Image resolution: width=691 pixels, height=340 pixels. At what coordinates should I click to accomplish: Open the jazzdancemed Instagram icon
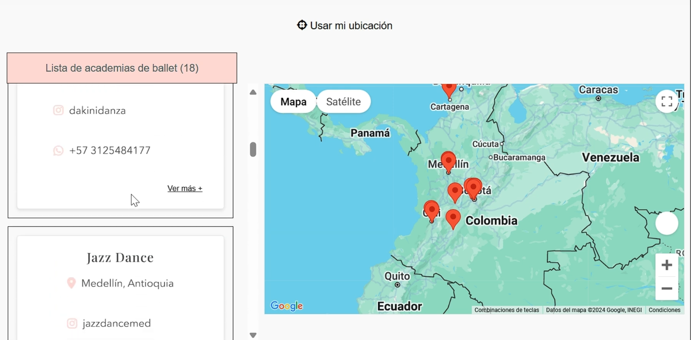pos(72,323)
